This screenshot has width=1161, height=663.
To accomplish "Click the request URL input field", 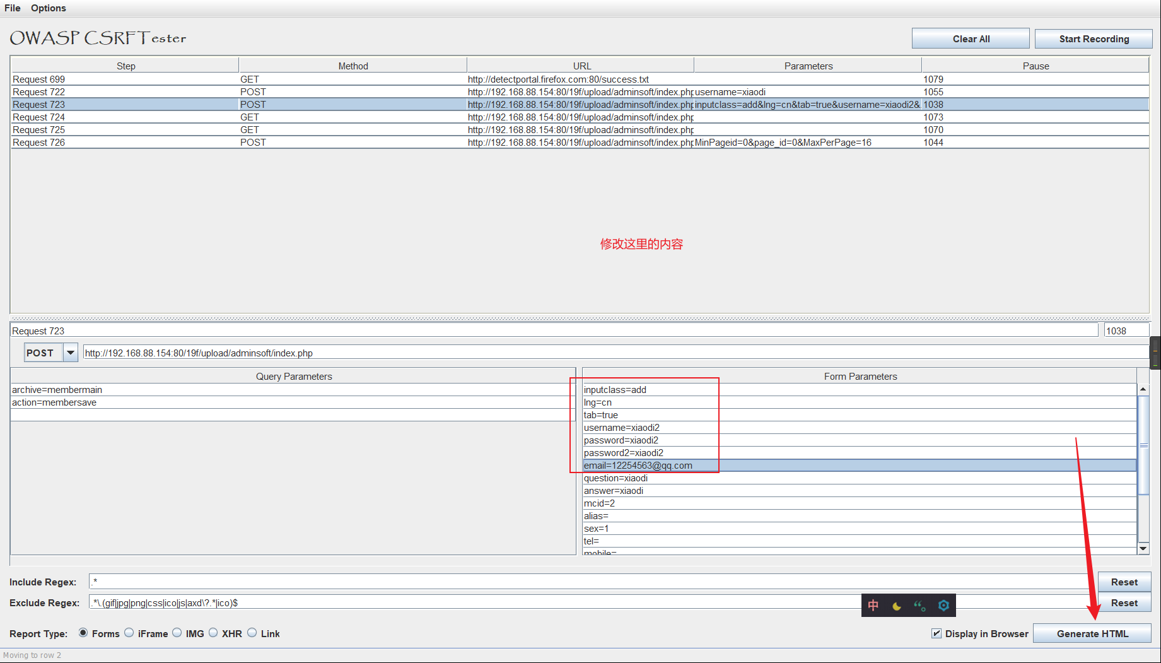I will (616, 353).
